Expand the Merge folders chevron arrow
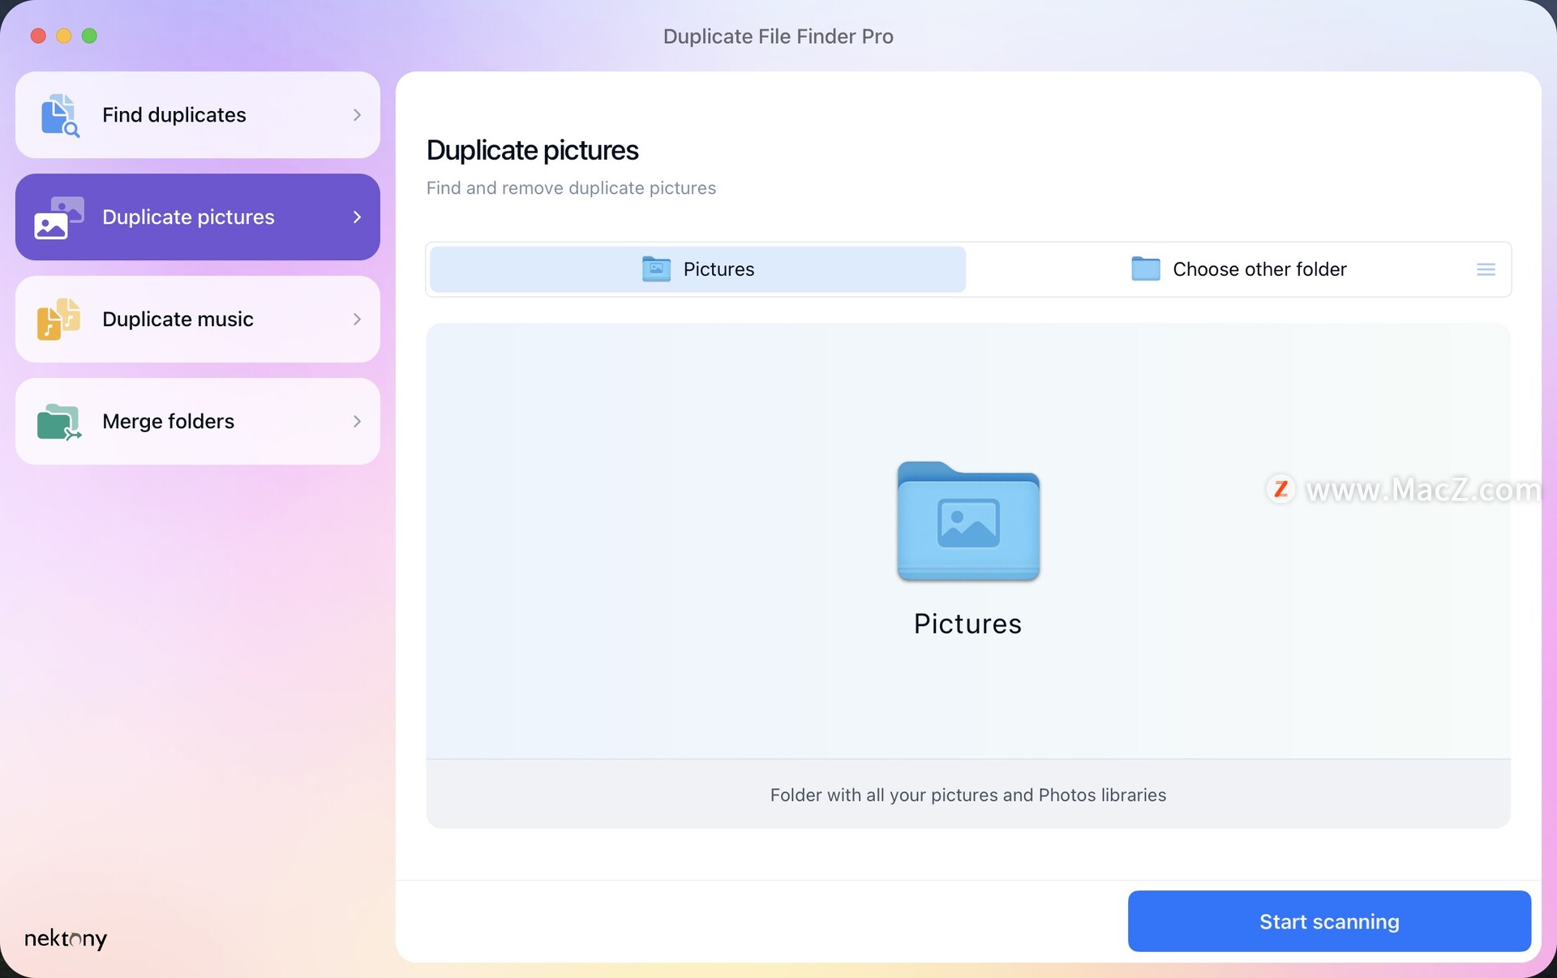 click(x=357, y=422)
